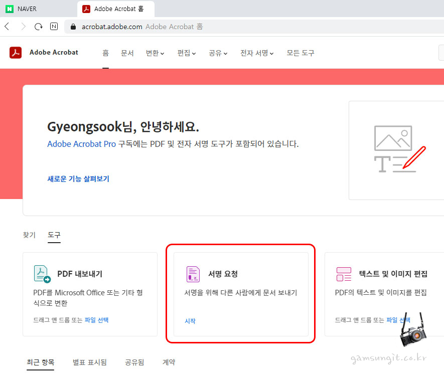Click the edit image illustration thumbnail
The width and height of the screenshot is (444, 376).
[x=399, y=149]
